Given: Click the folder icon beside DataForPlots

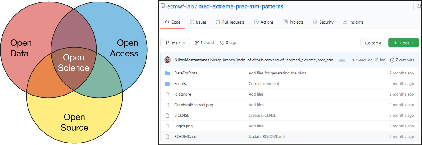Looking at the screenshot, I should (167, 73).
